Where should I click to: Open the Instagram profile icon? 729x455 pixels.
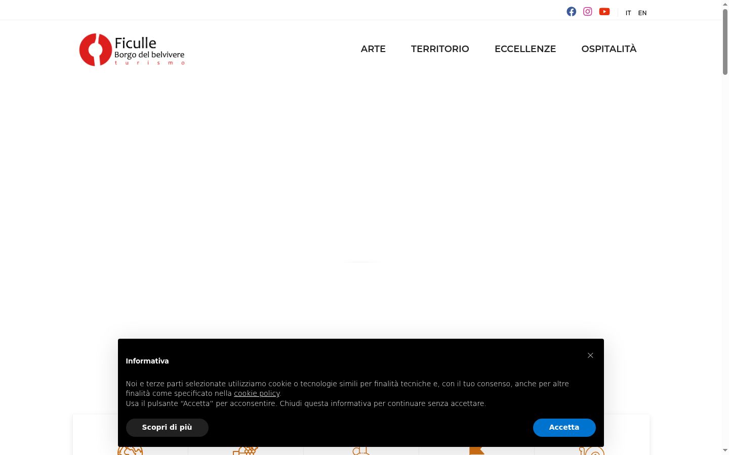(x=587, y=12)
